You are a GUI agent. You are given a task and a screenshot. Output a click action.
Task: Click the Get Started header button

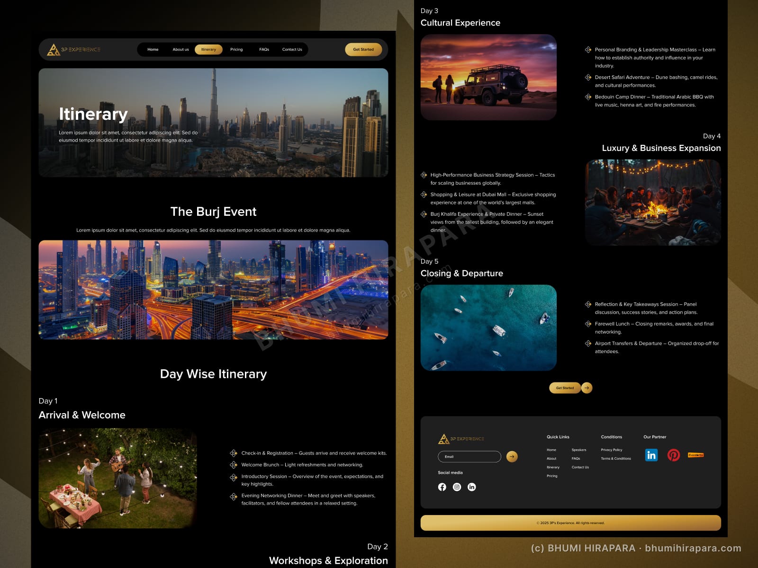(x=363, y=49)
